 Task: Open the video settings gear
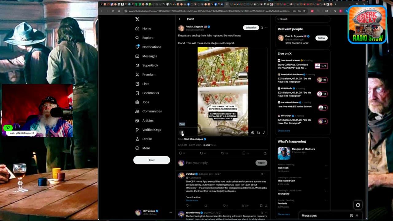point(253,133)
